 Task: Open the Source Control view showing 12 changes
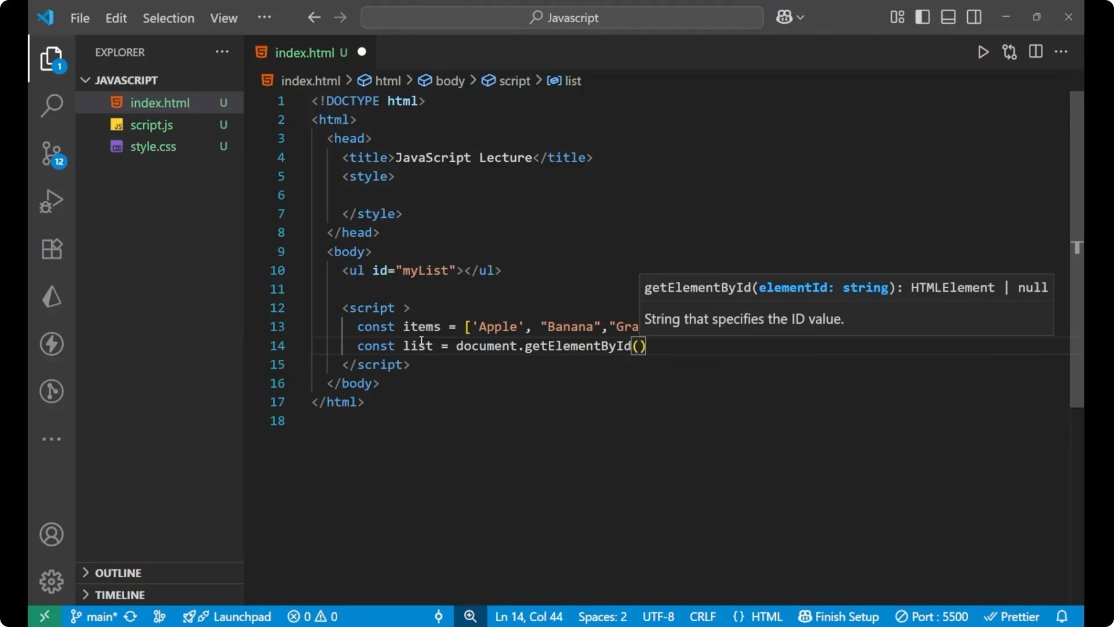point(51,154)
